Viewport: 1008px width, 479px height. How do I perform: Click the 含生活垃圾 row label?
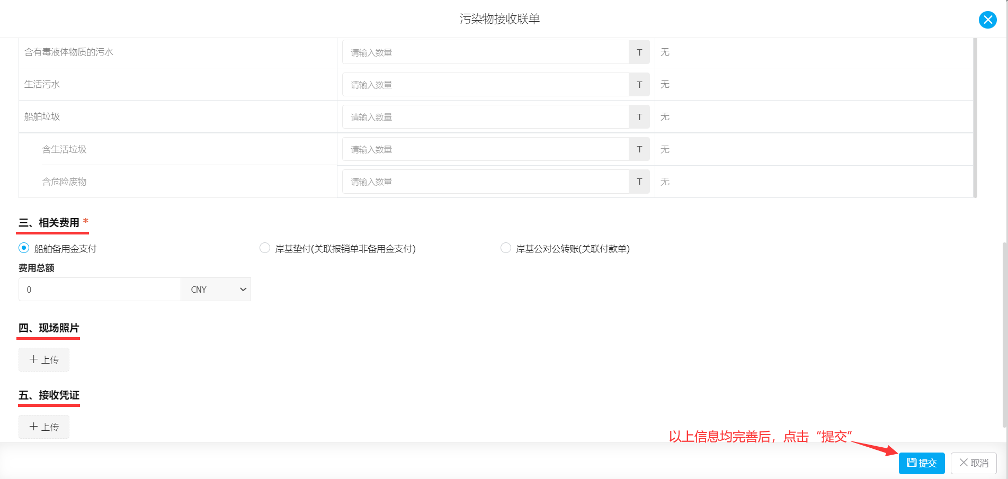[65, 149]
